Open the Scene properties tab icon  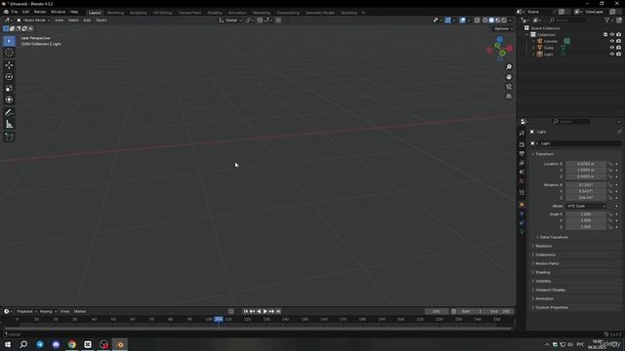click(x=521, y=172)
